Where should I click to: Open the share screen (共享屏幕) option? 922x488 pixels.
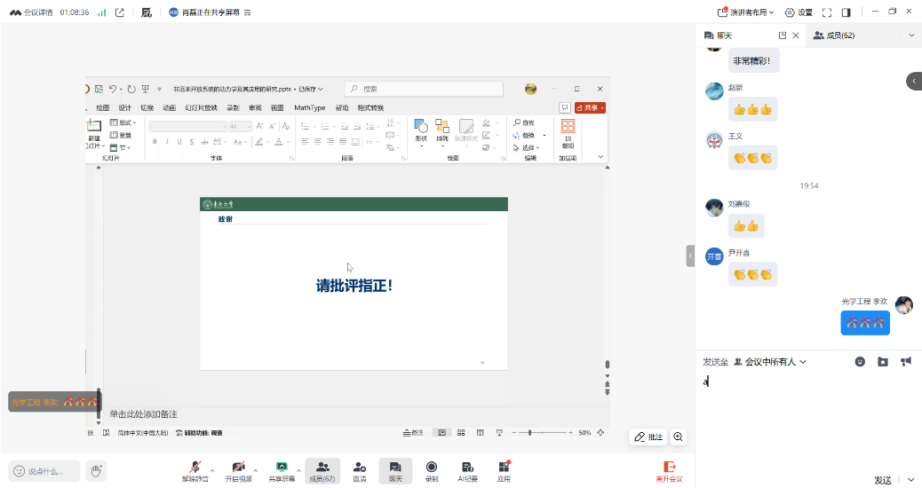point(282,470)
